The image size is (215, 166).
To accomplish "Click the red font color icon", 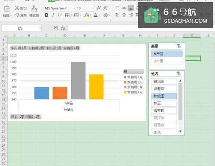I will 96,15.
